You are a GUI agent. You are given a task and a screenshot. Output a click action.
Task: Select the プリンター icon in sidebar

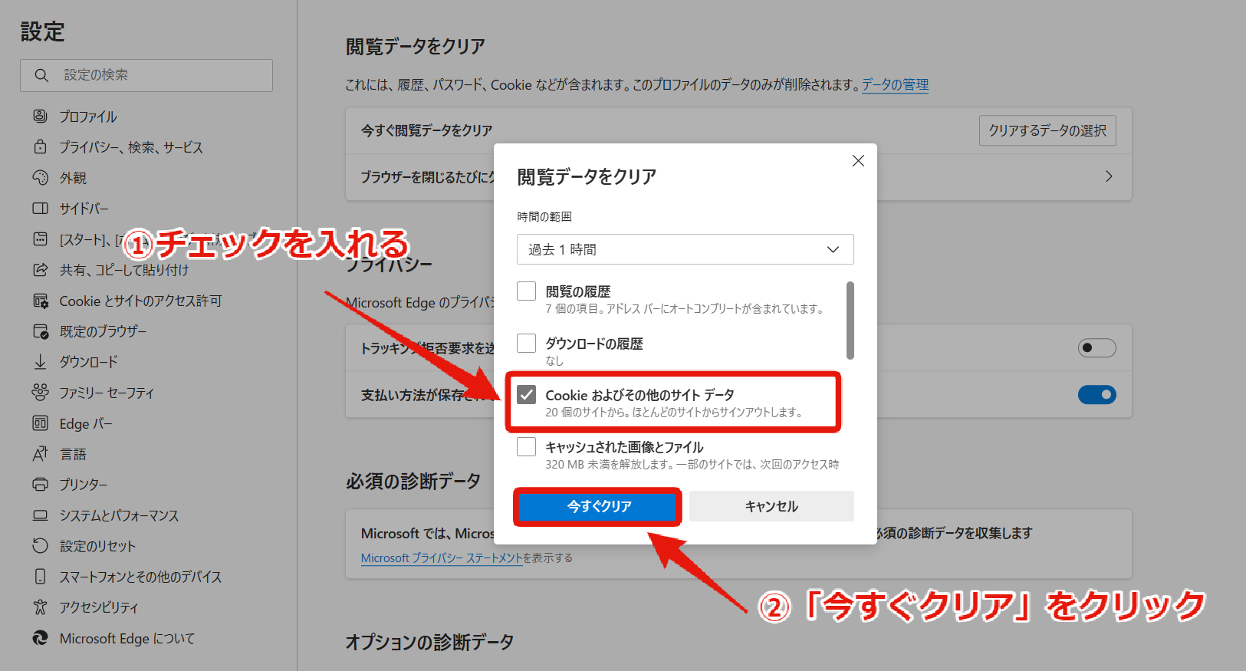click(41, 484)
